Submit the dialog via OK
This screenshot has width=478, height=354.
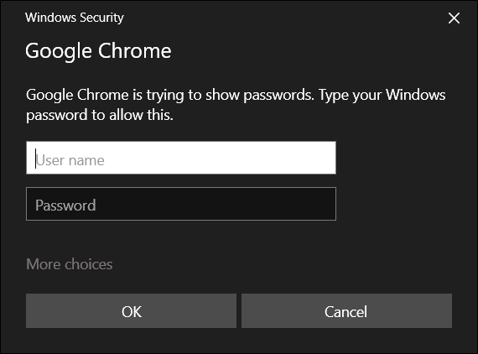[131, 311]
